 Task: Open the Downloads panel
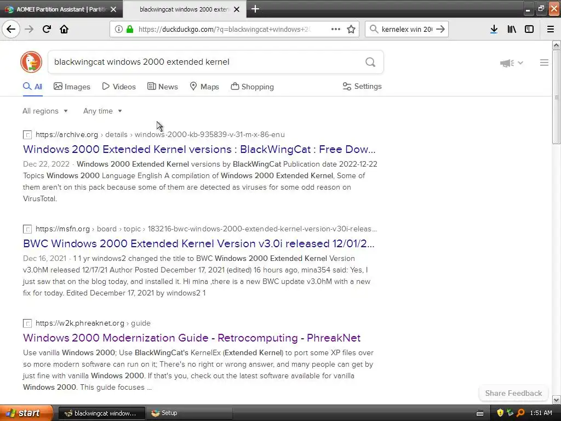coord(494,29)
